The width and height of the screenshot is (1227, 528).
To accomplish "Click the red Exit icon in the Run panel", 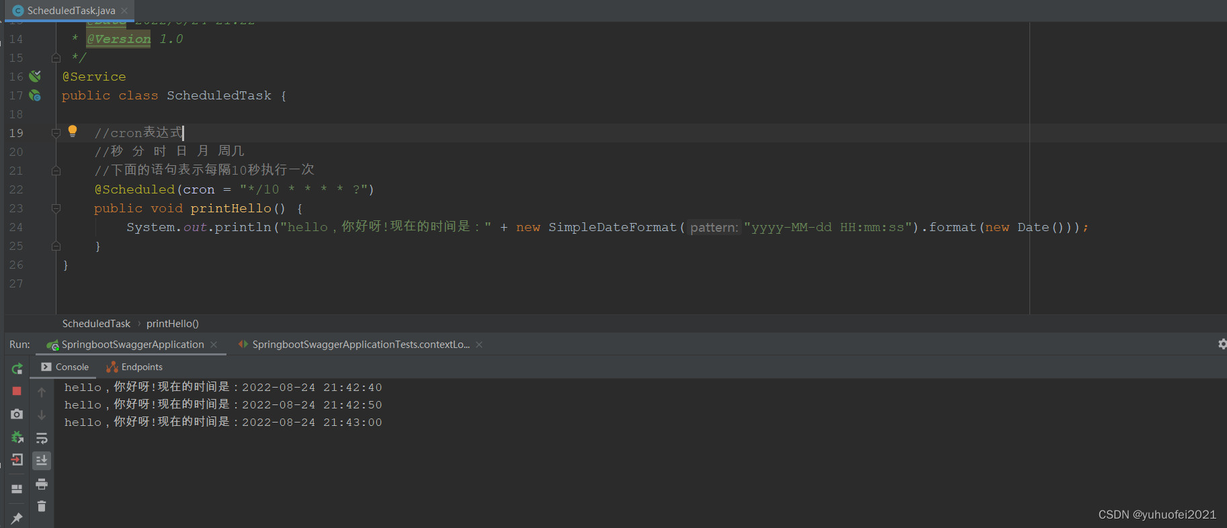I will 17,459.
